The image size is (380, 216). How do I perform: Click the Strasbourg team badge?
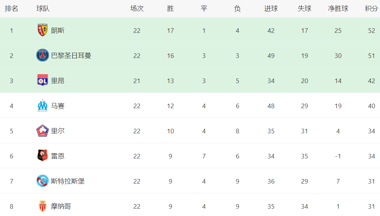point(43,181)
